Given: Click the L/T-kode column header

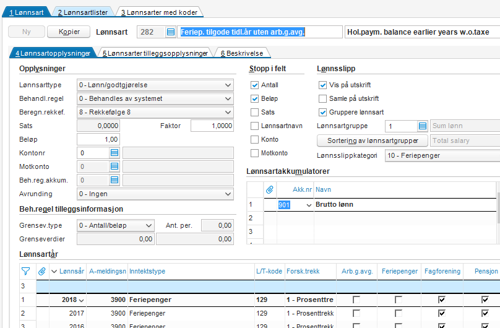Looking at the screenshot, I should 269,271.
